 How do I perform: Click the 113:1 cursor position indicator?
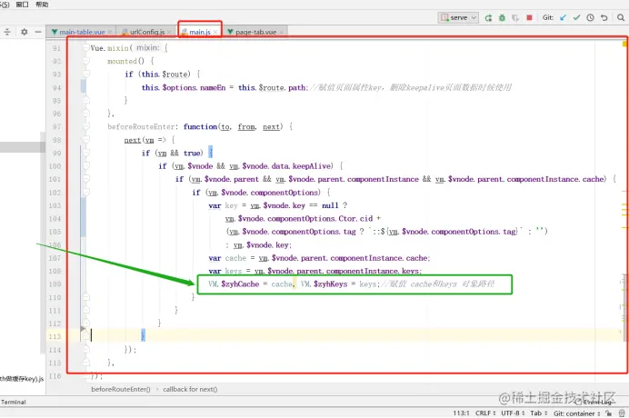pos(461,413)
